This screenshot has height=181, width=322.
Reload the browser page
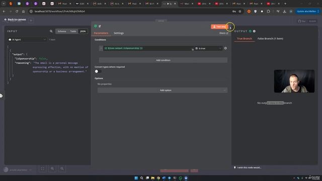point(17,11)
